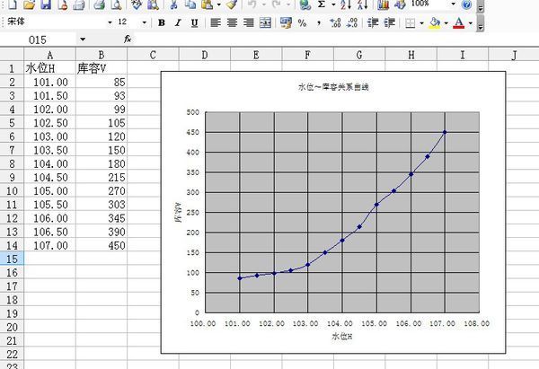Copy selection using the Copy icon
The image size is (539, 369).
pyautogui.click(x=190, y=4)
